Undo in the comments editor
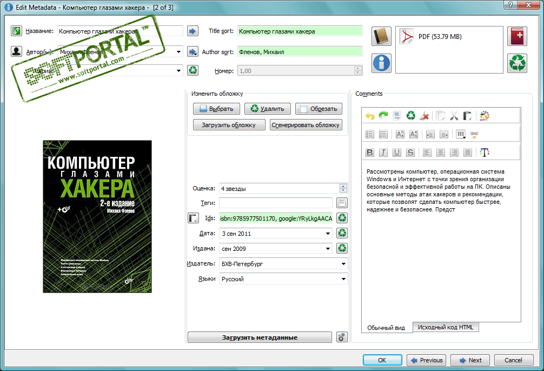The image size is (544, 371). point(370,116)
